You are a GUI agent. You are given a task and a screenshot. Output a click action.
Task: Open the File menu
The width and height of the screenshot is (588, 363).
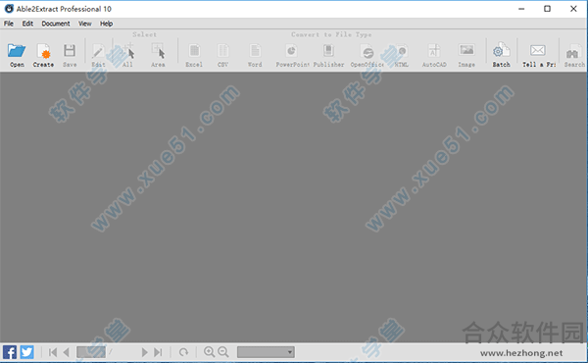click(9, 24)
